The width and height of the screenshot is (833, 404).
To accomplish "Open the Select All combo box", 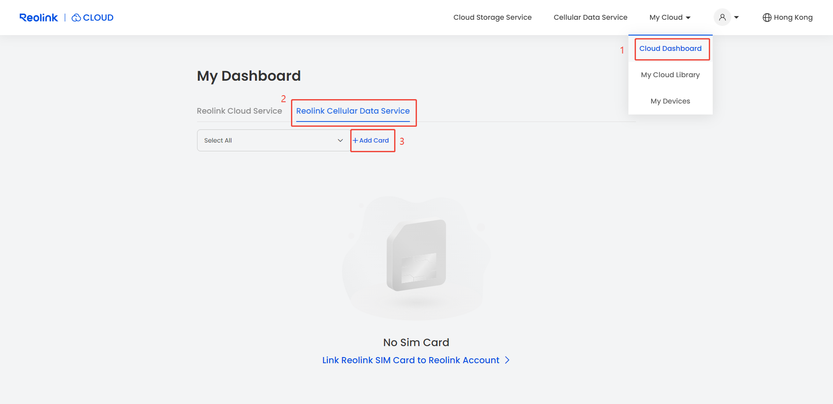I will [273, 140].
